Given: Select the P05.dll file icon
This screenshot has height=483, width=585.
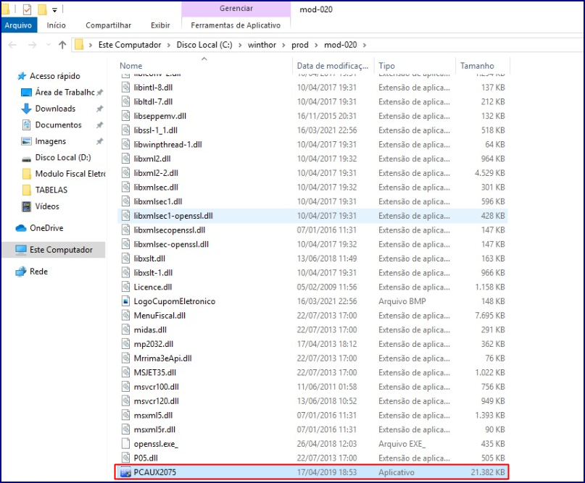Looking at the screenshot, I should click(x=126, y=458).
